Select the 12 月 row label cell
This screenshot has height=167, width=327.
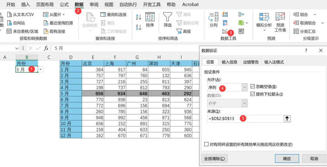click(x=71, y=136)
